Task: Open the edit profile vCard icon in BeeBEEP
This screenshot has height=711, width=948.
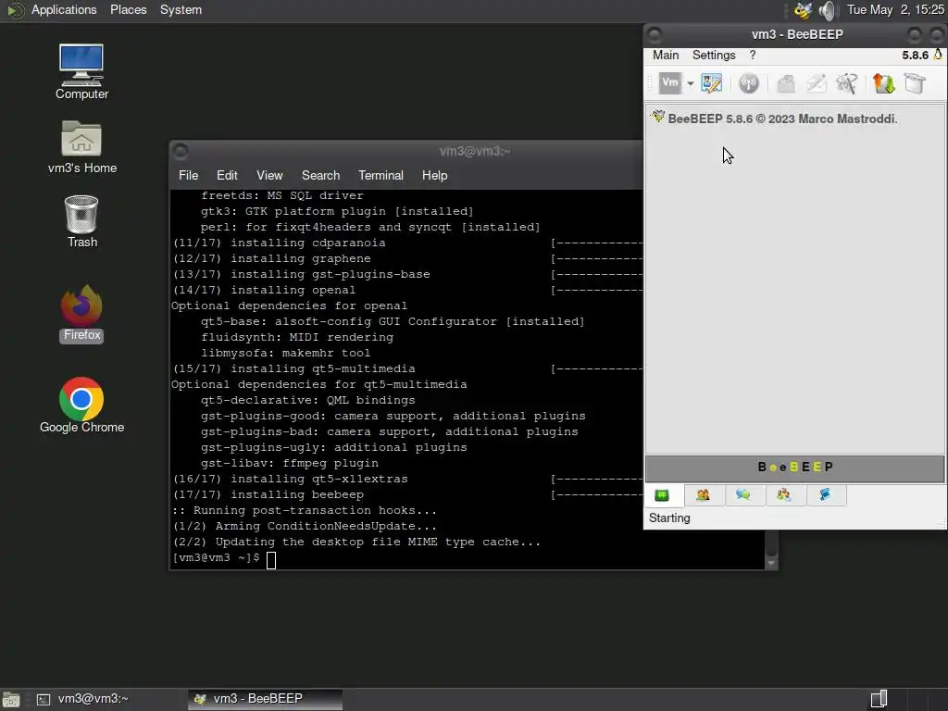Action: [x=712, y=82]
